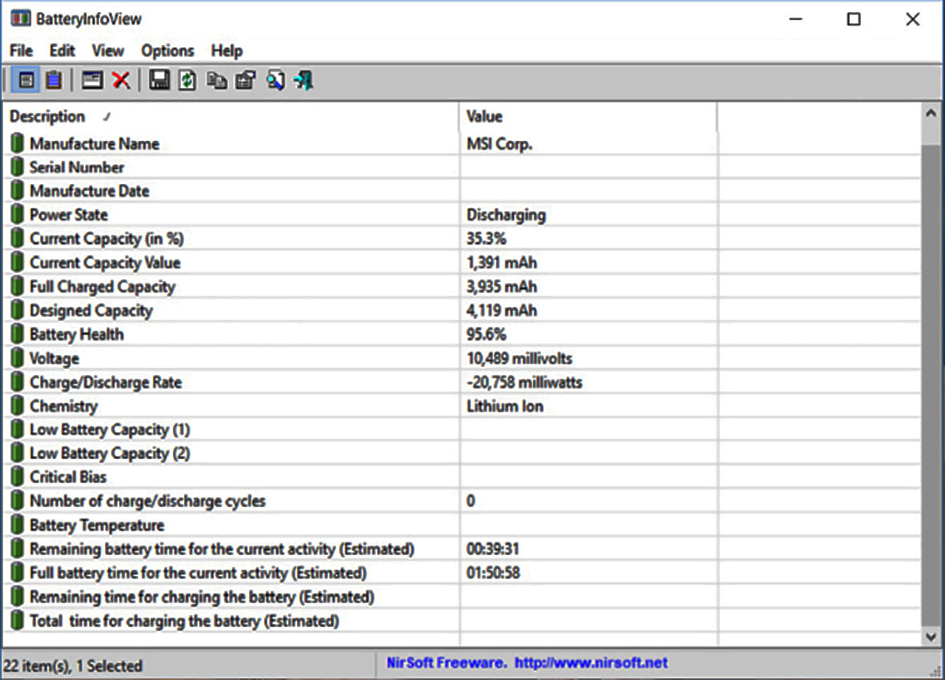This screenshot has width=945, height=680.
Task: Open the window-style toolbar icon beside the red X
Action: coord(93,80)
